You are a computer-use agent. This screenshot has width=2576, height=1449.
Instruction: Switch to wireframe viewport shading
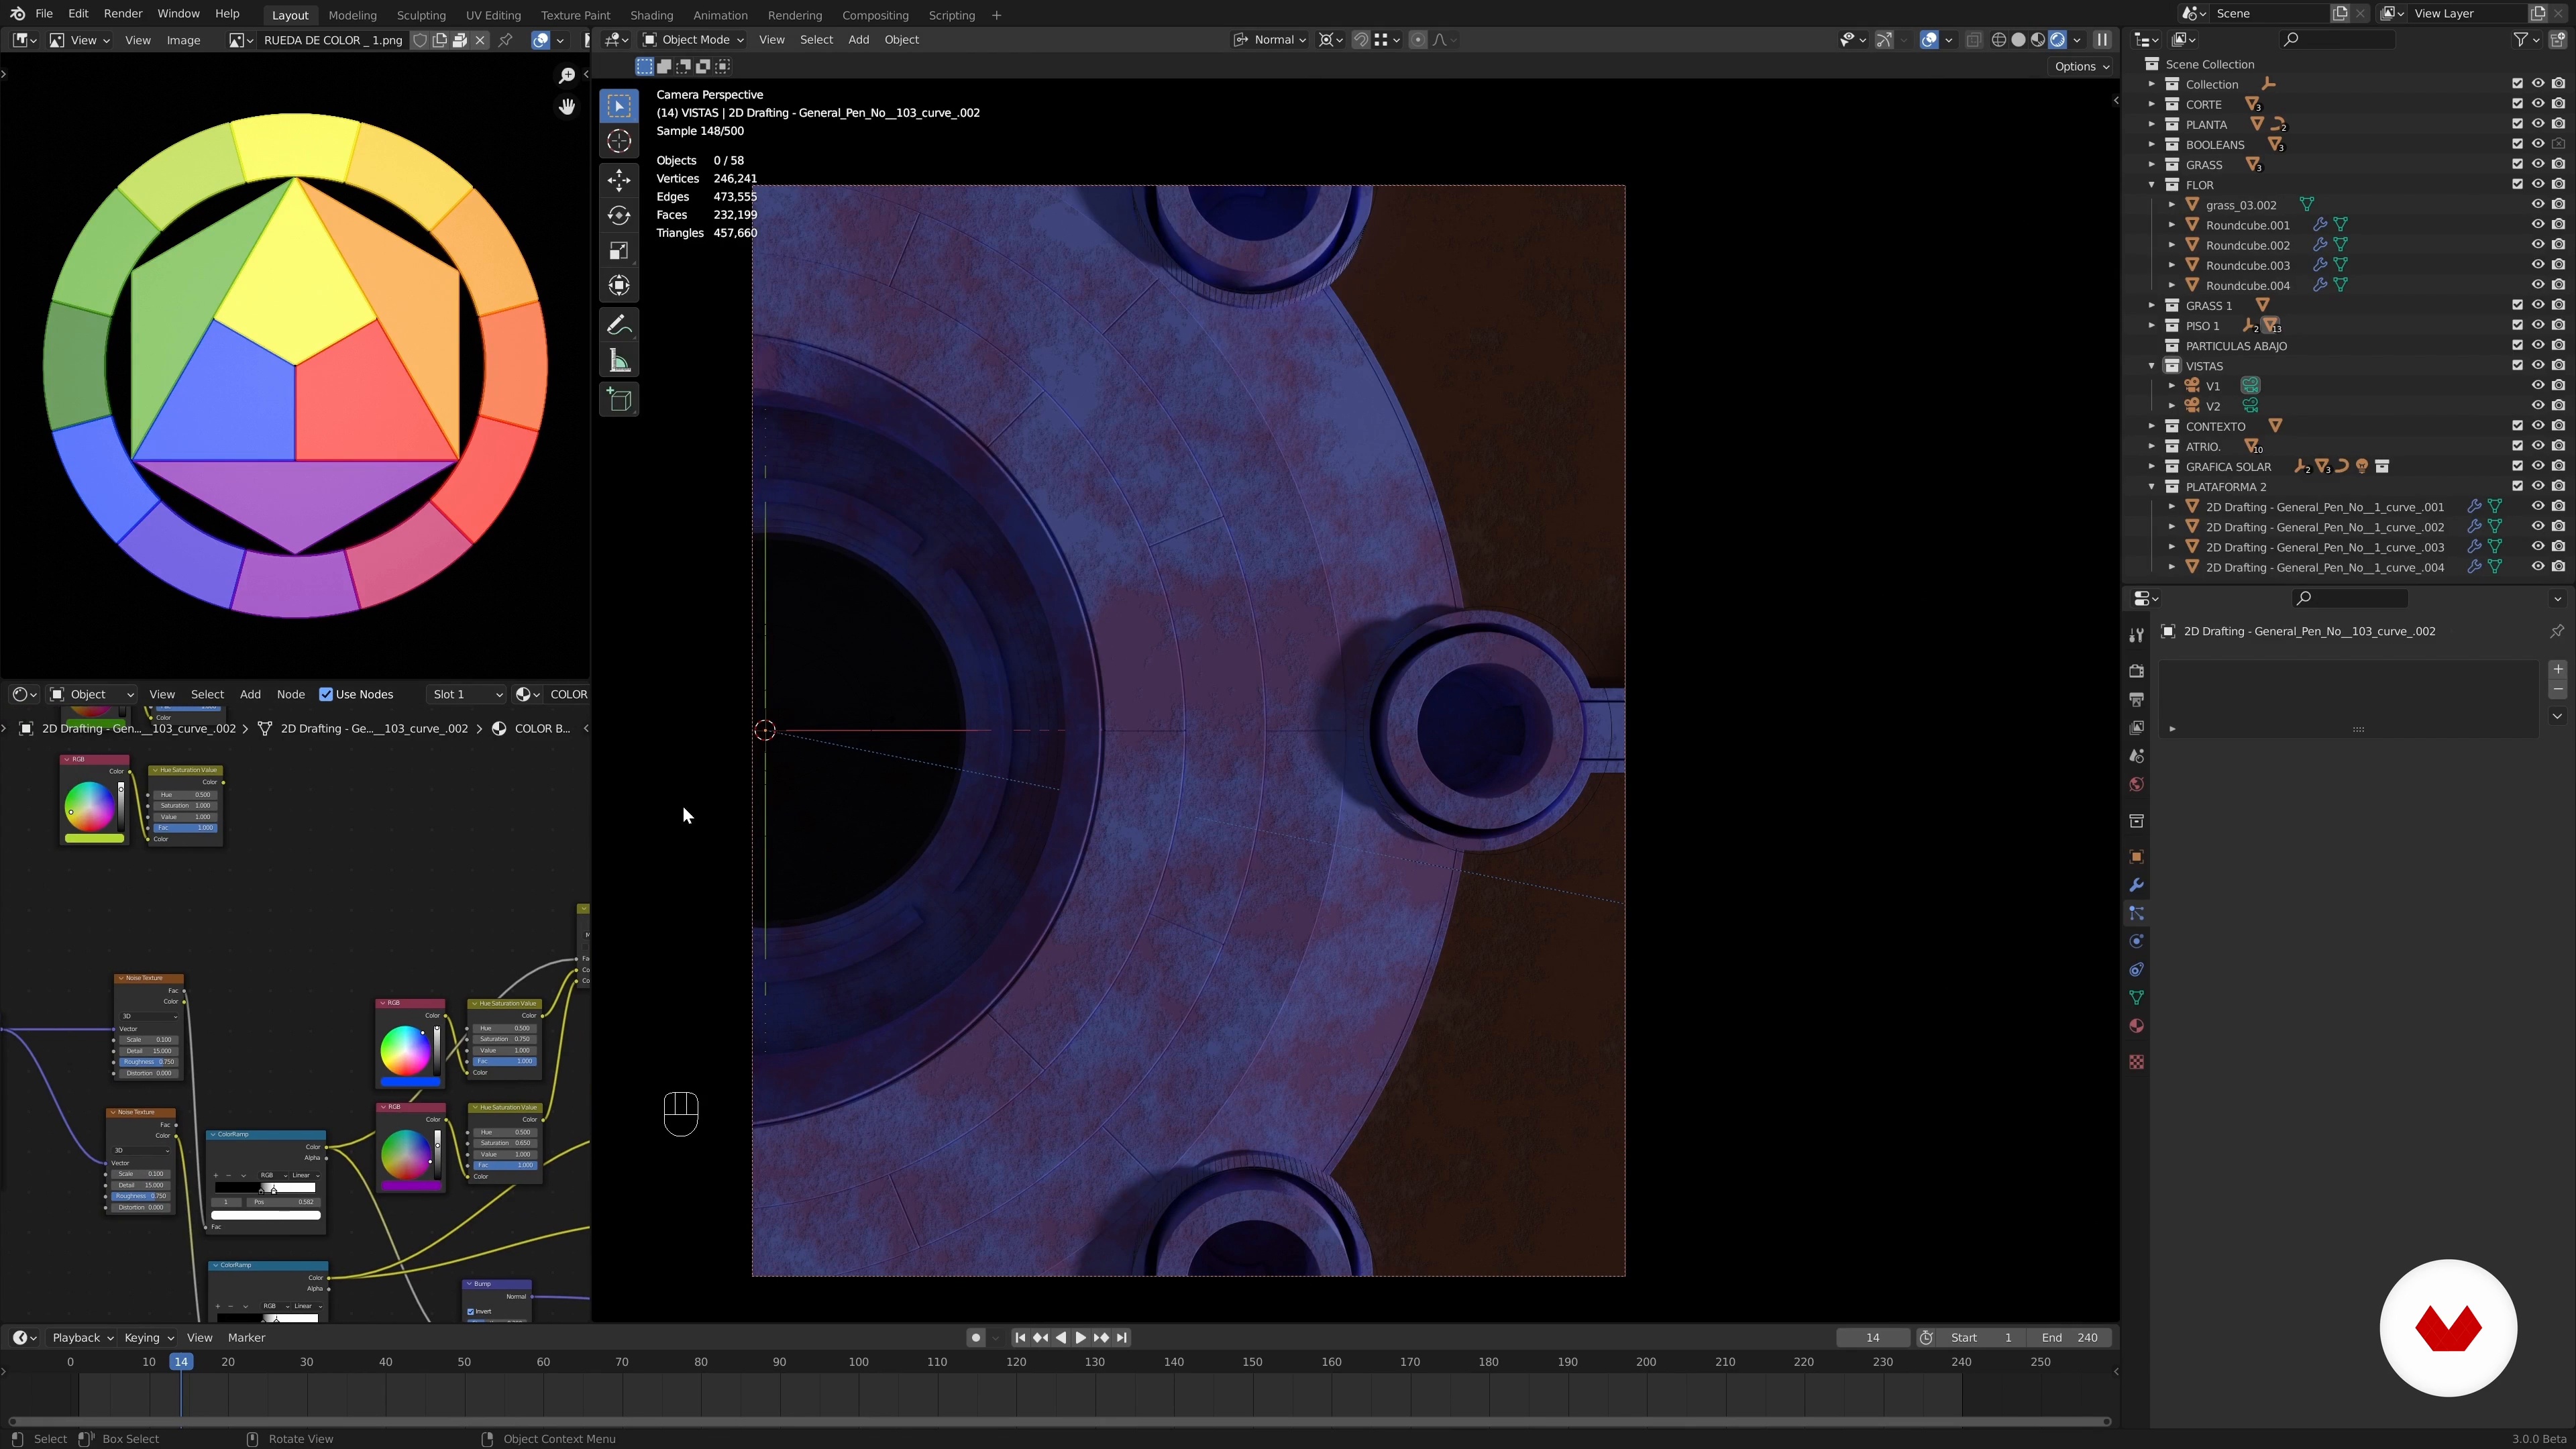1999,40
